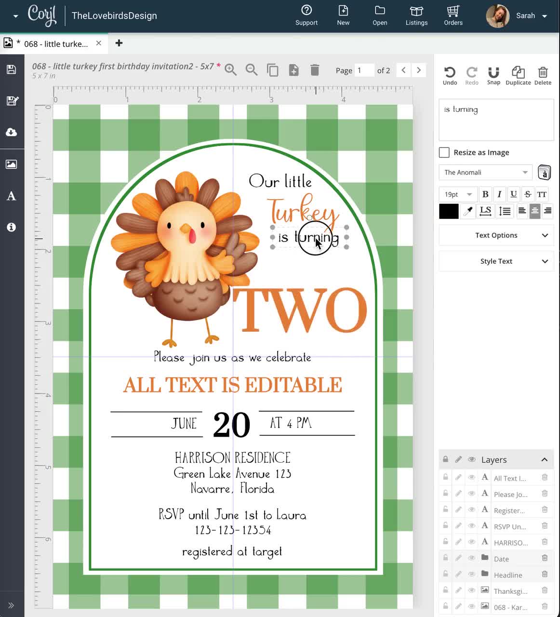The width and height of the screenshot is (560, 617).
Task: Open the Images panel from the sidebar
Action: 11,164
